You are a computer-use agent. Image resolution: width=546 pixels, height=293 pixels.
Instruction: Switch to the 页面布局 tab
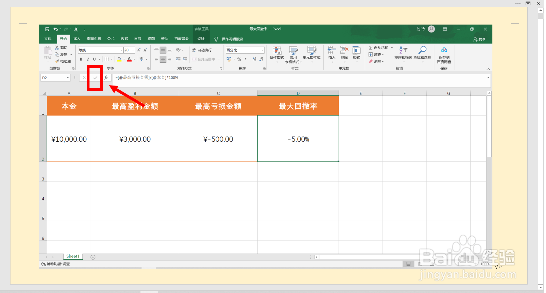click(94, 39)
